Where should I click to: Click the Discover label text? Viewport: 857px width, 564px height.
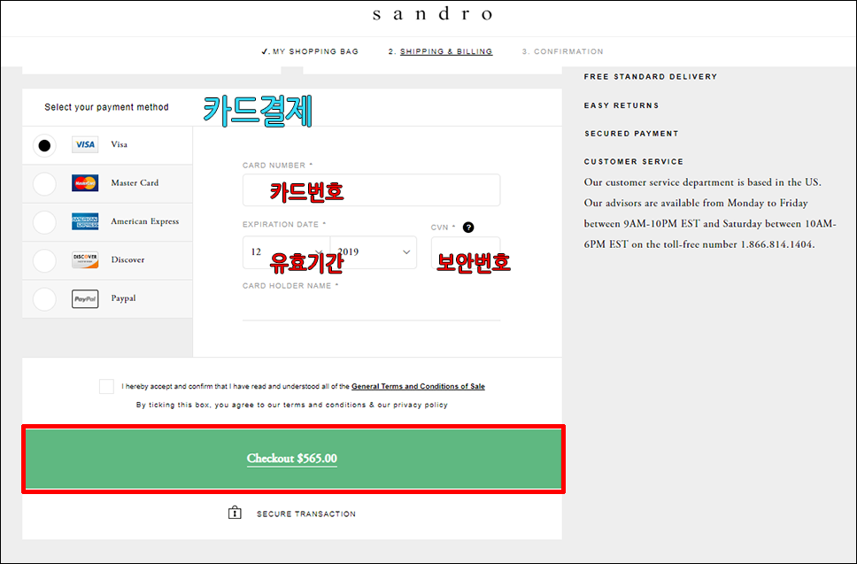(127, 259)
